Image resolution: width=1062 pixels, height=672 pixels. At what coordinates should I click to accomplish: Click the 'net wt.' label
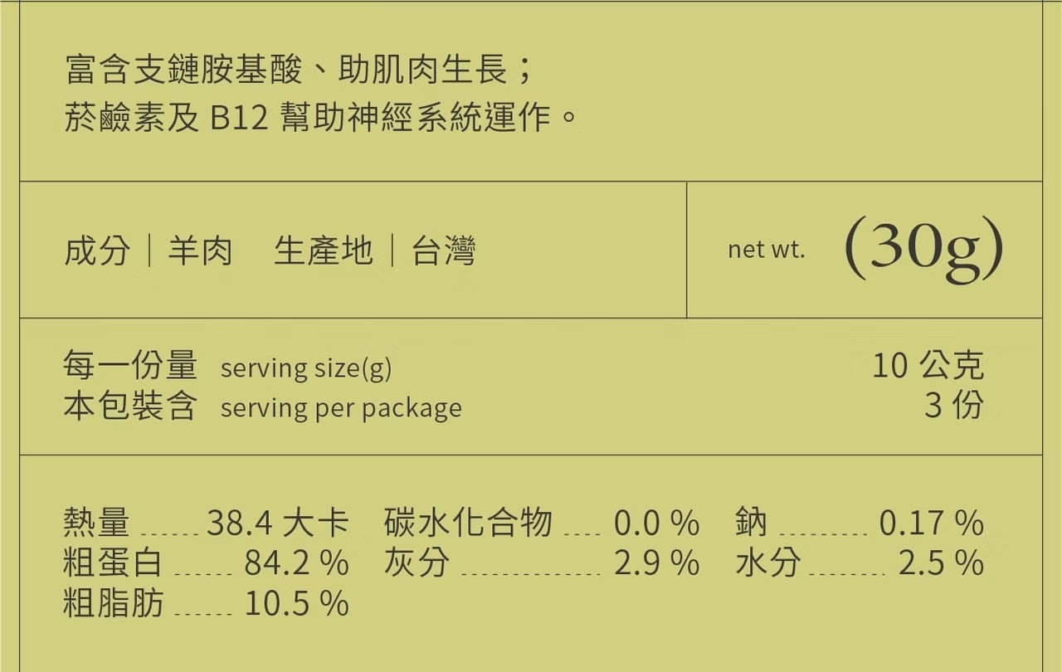(x=766, y=249)
